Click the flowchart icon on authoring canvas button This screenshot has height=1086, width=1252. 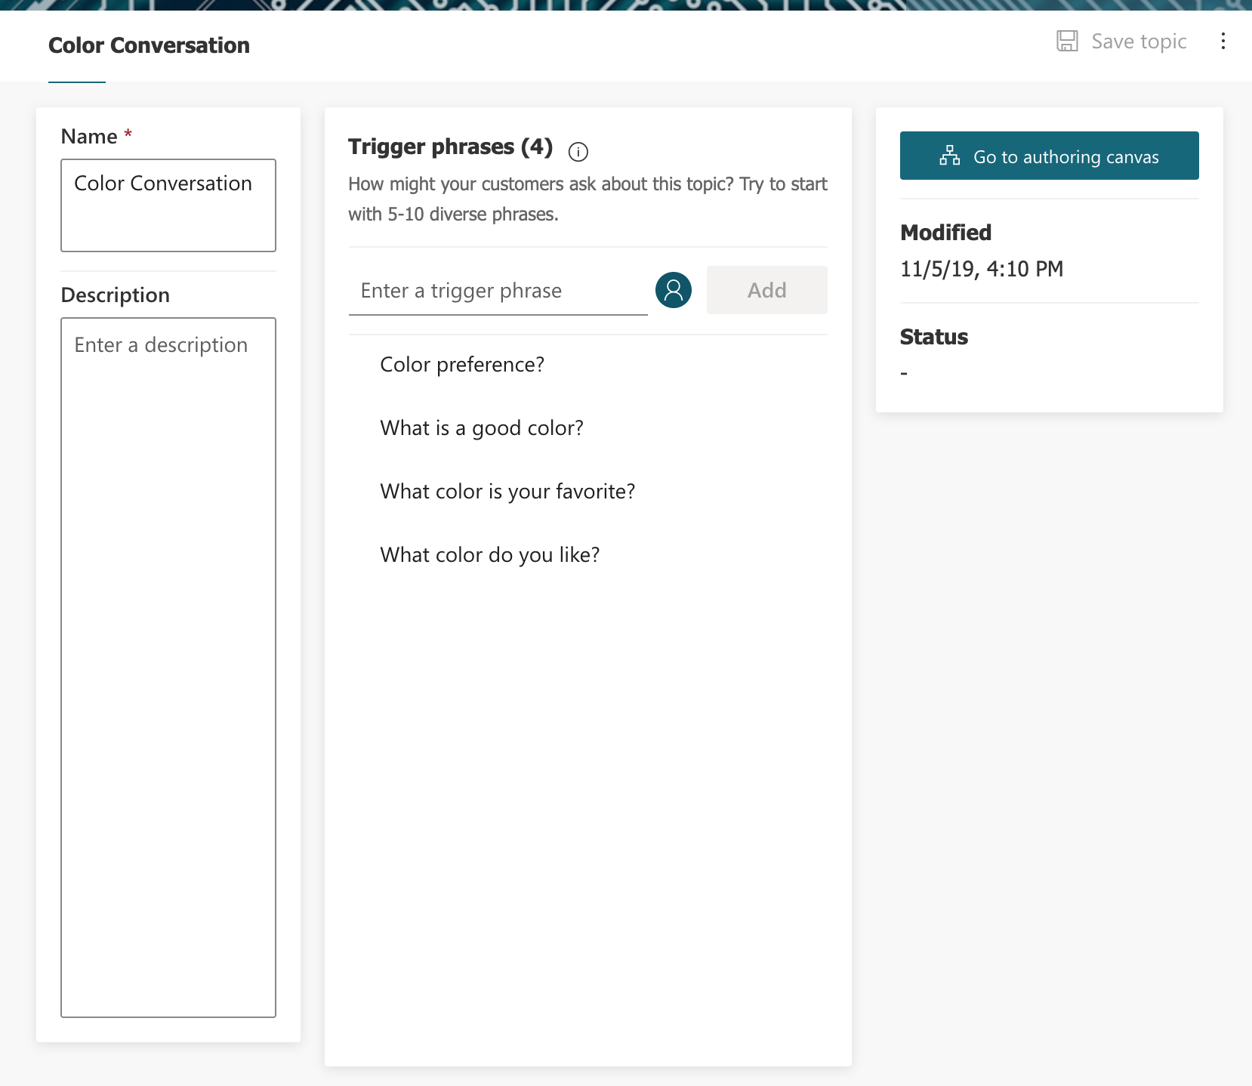tap(950, 156)
